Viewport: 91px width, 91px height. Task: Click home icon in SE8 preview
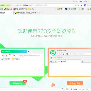point(14,55)
